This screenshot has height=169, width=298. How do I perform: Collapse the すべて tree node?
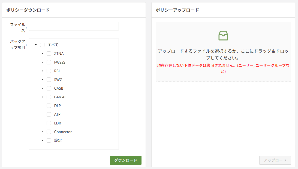tap(36, 45)
